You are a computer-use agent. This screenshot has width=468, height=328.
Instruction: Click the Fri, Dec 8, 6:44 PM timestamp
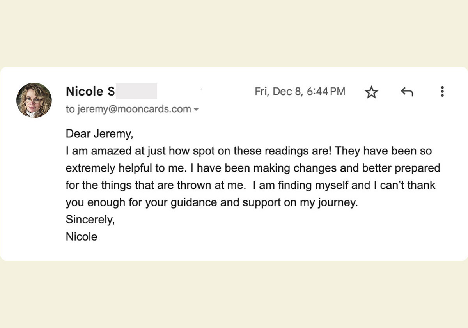[300, 92]
